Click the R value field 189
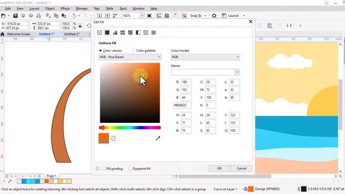The width and height of the screenshot is (345, 194). [x=186, y=82]
